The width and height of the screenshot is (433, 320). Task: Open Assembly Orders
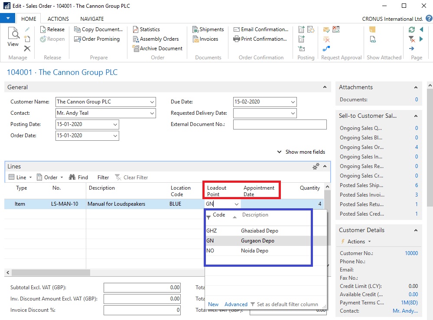tap(136, 39)
